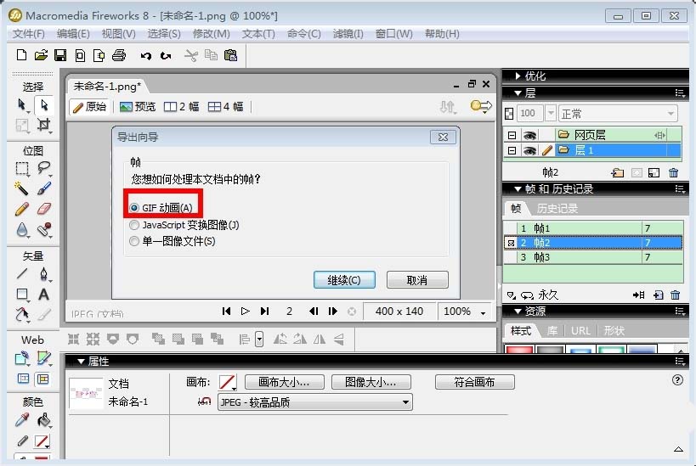
Task: Switch to the 2 幅 view tab
Action: pos(181,107)
